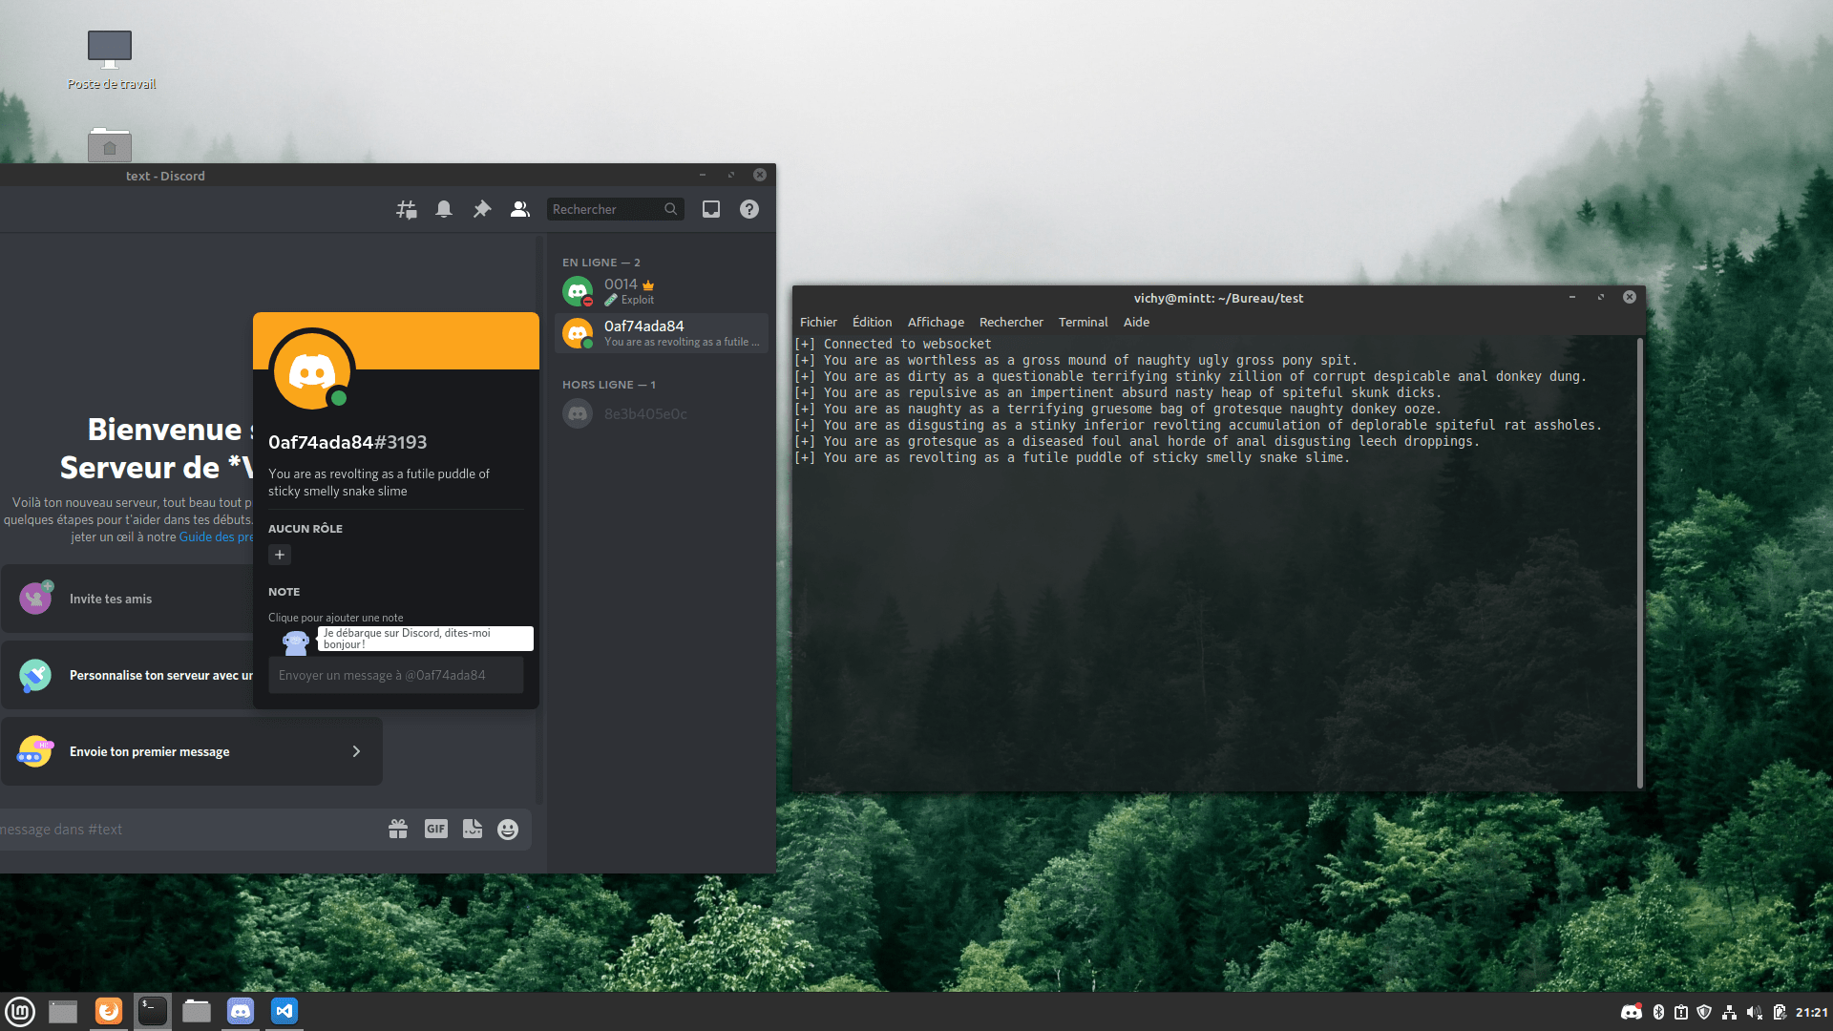Open pinned messages in Discord
Screen dimensions: 1833x1031
pyautogui.click(x=482, y=209)
